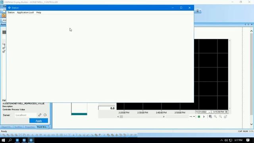Screen dimensions: 254x143
Task: Click the canvas vertical scrollbar thumb
Action: (251, 74)
